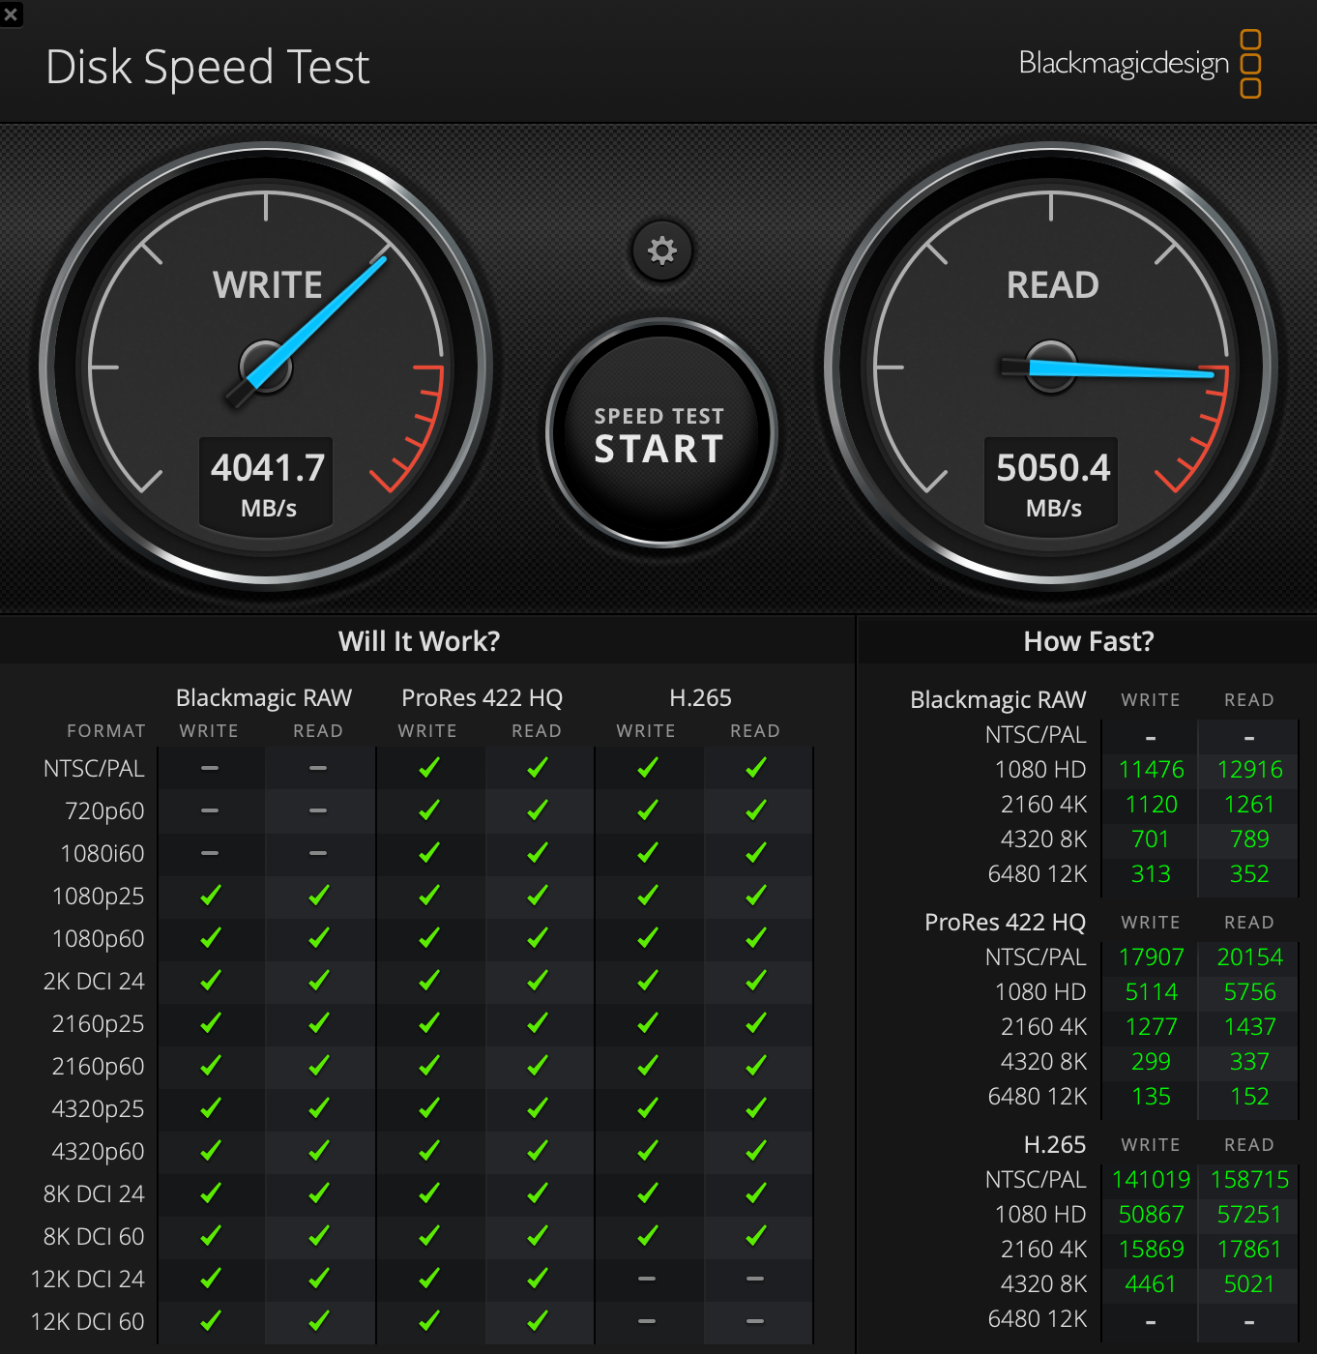Click Blackmagic RAW write dash for NTSC/PAL

(x=210, y=768)
